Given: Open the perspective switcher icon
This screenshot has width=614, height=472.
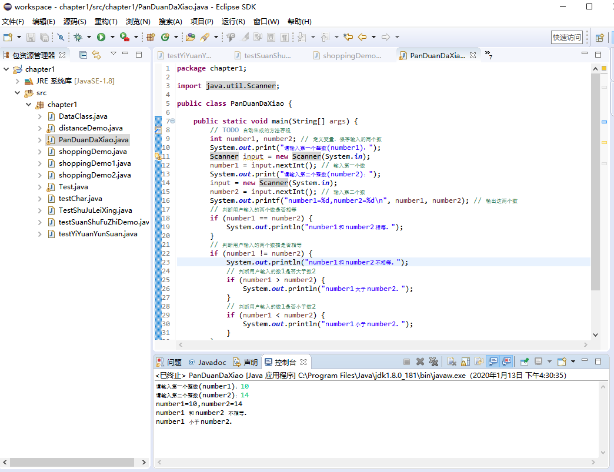Looking at the screenshot, I should click(599, 38).
